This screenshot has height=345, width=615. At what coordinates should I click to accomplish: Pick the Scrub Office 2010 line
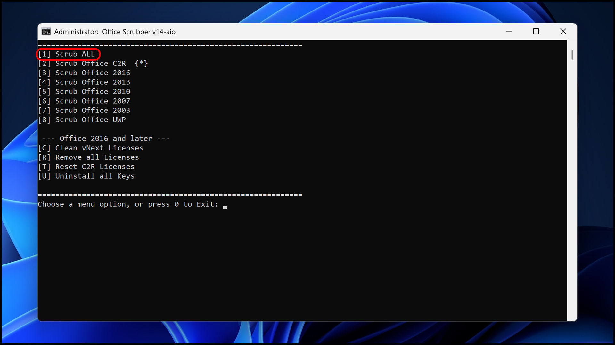84,92
